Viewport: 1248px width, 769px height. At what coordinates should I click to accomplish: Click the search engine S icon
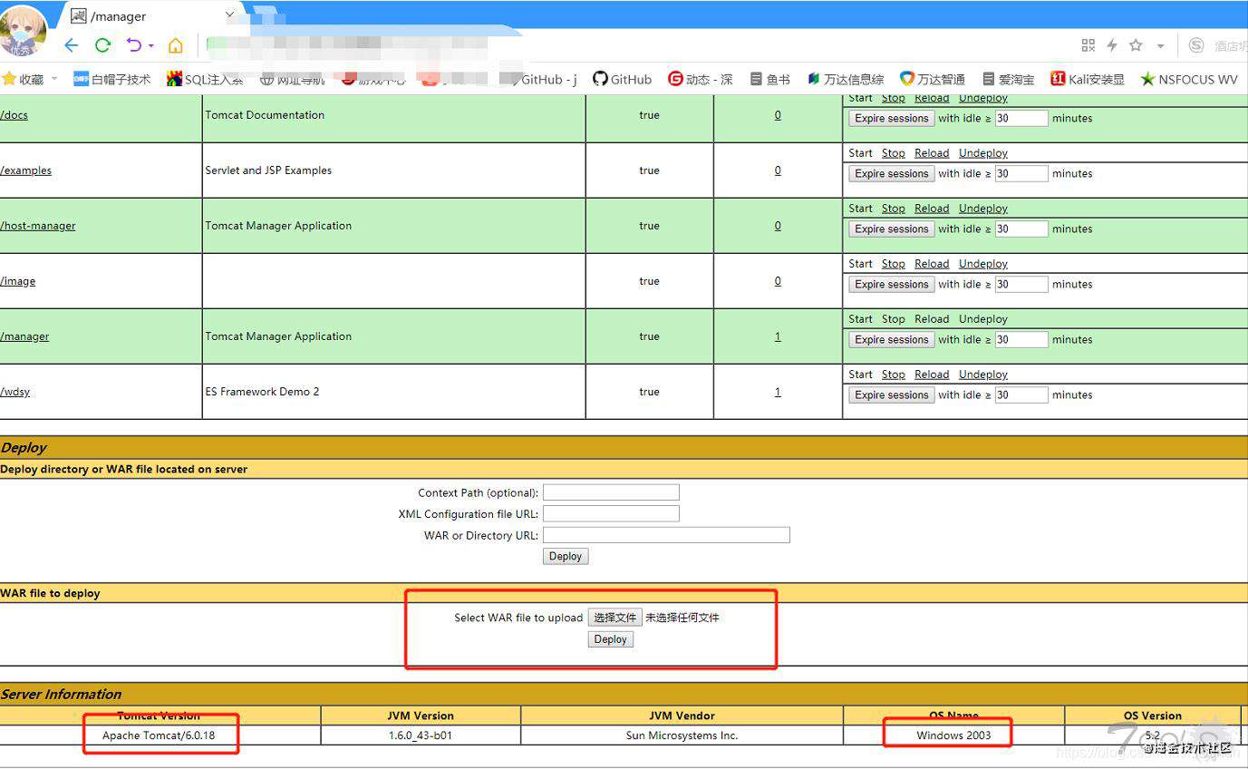point(1196,45)
